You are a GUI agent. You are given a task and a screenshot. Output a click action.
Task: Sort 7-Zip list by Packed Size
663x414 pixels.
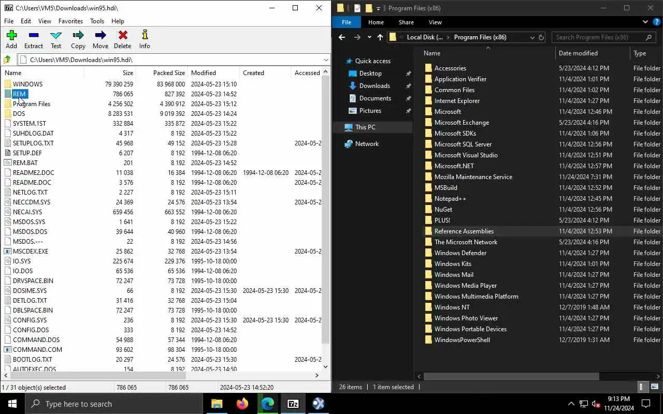[161, 73]
